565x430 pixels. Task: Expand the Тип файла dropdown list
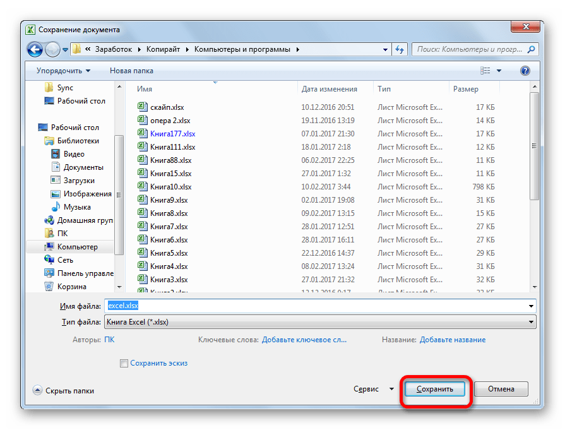click(531, 322)
